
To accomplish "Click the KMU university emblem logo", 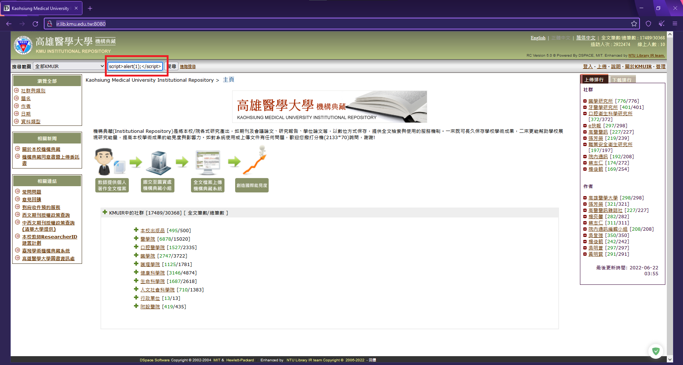I will [23, 45].
